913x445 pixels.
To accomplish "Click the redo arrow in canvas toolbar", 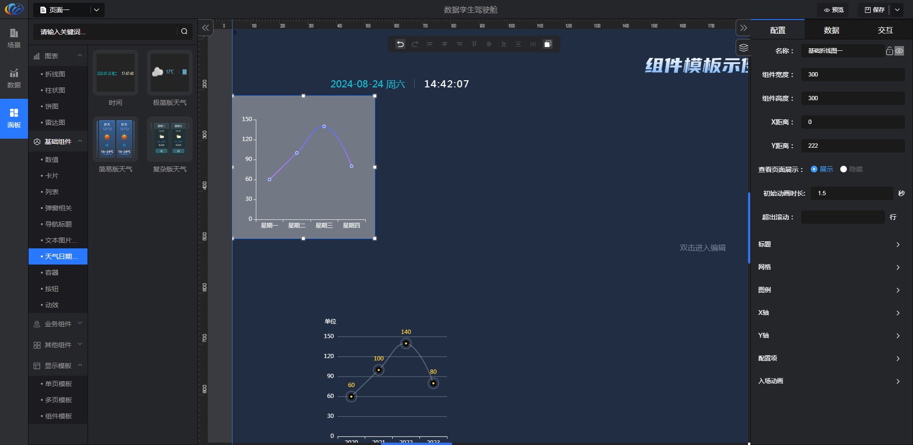I will tap(415, 44).
